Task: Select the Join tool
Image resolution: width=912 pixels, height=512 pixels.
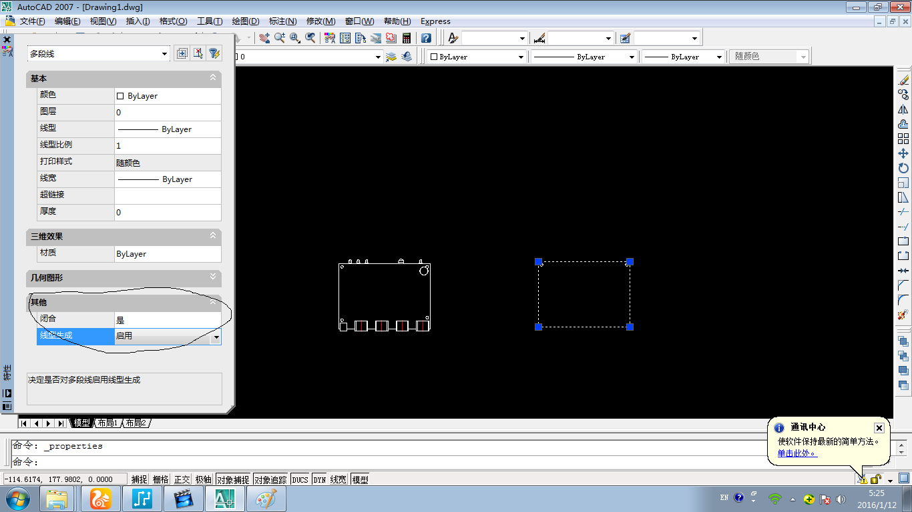Action: (903, 271)
